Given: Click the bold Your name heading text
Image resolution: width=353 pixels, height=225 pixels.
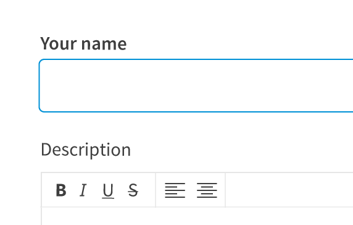Looking at the screenshot, I should 83,43.
